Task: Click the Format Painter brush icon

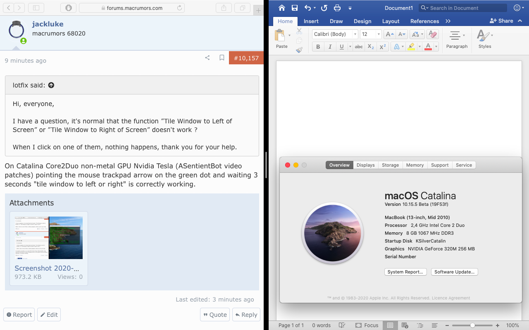Action: (299, 50)
